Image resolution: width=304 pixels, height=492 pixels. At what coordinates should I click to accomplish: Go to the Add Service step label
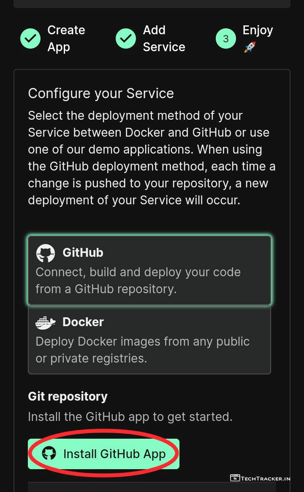pyautogui.click(x=164, y=38)
